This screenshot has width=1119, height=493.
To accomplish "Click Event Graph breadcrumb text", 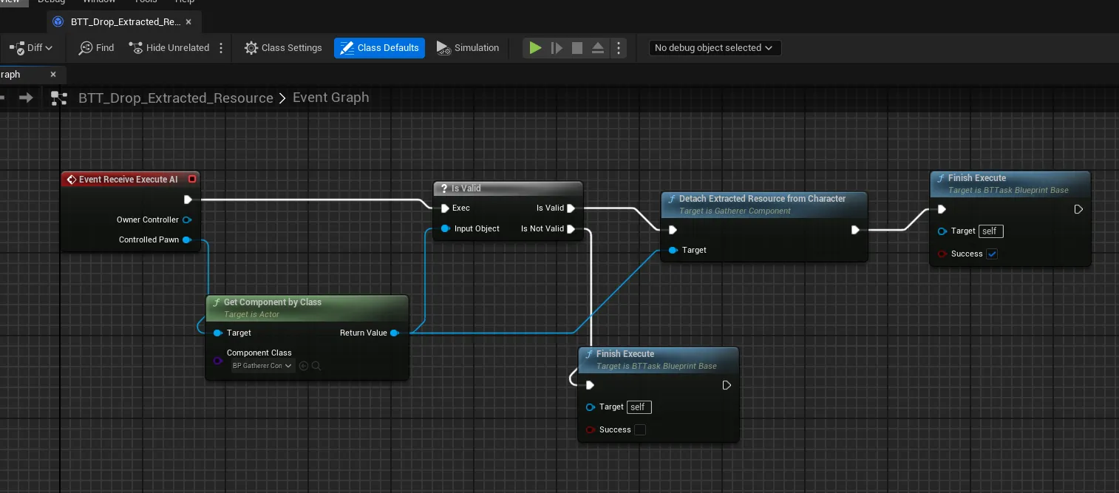I will [x=330, y=98].
